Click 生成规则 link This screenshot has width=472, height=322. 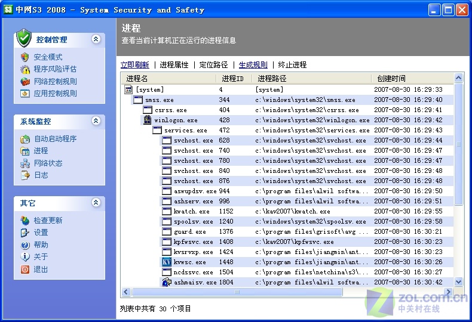[x=253, y=65]
